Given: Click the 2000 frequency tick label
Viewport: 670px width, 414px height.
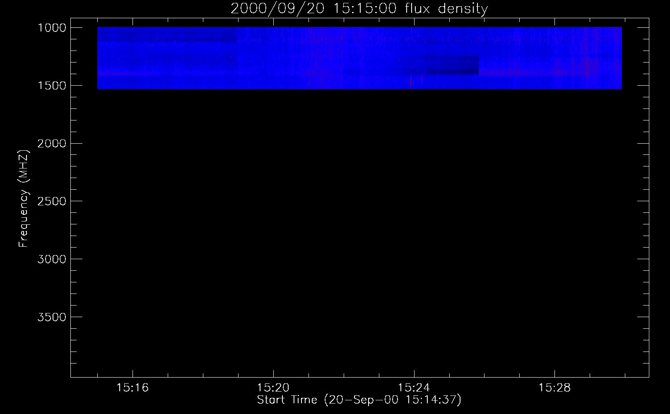Looking at the screenshot, I should click(52, 144).
